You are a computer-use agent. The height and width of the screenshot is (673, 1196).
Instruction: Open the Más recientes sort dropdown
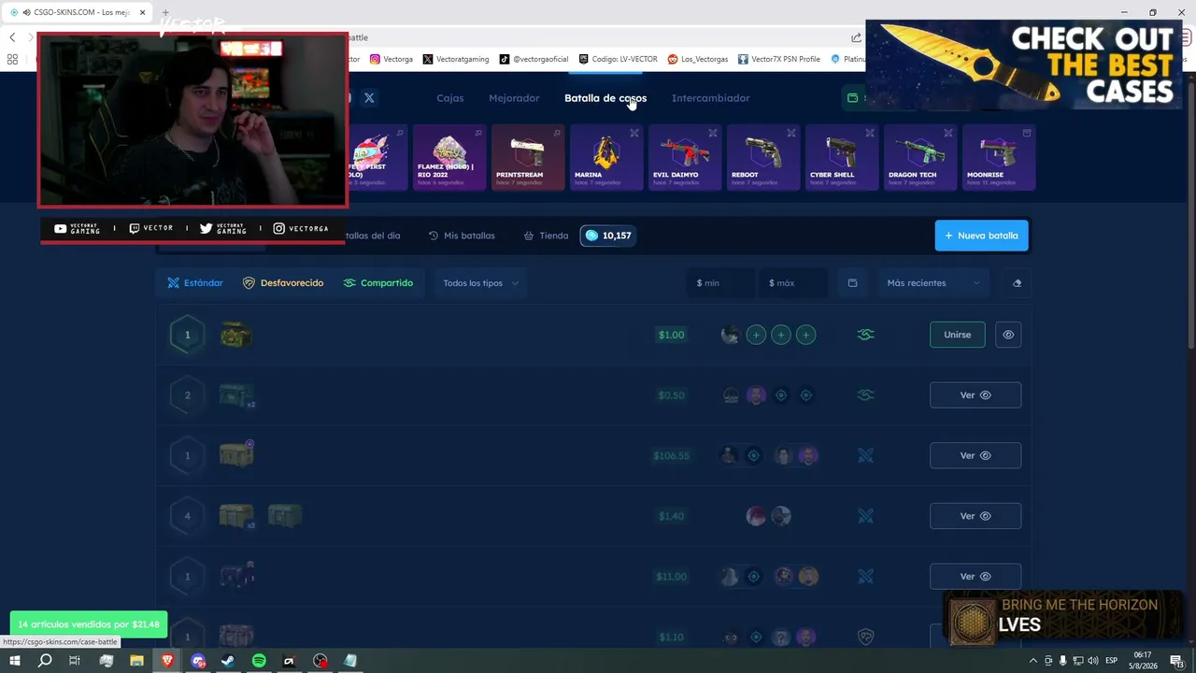click(x=933, y=283)
